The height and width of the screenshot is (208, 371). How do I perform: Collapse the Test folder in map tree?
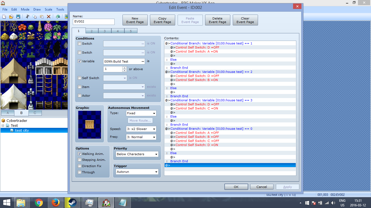(x=3, y=125)
